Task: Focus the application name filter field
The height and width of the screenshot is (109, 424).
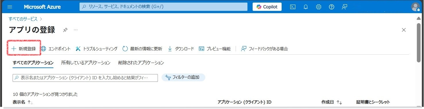Action: (85, 78)
